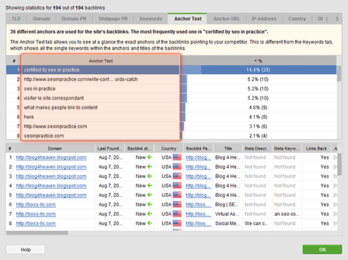The height and width of the screenshot is (260, 348).
Task: Click the OK button
Action: tap(322, 249)
